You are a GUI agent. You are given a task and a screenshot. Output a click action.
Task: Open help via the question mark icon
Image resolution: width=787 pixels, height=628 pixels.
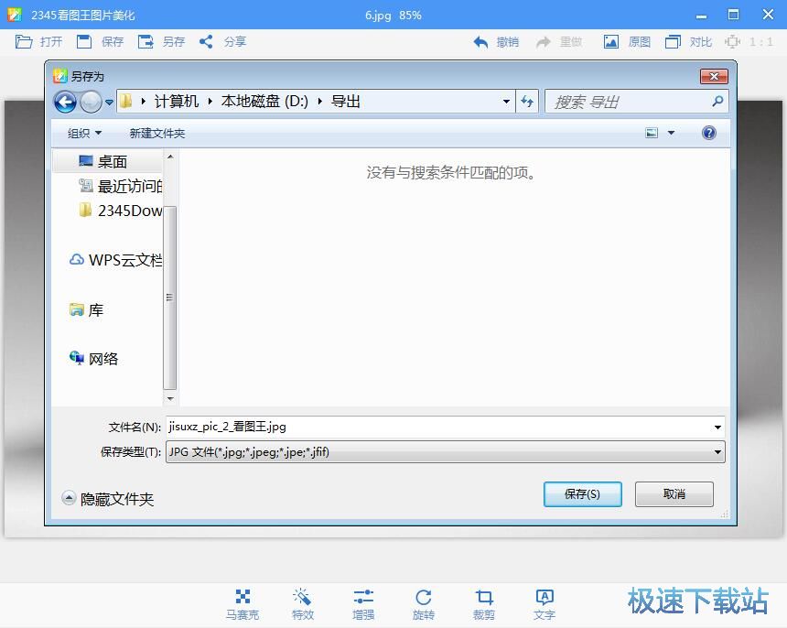708,133
